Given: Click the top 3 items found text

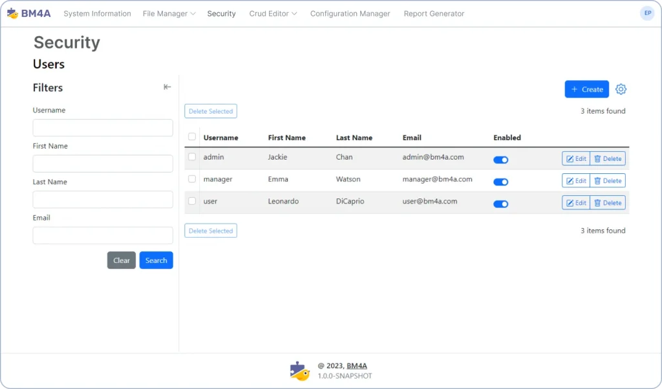Looking at the screenshot, I should (603, 111).
